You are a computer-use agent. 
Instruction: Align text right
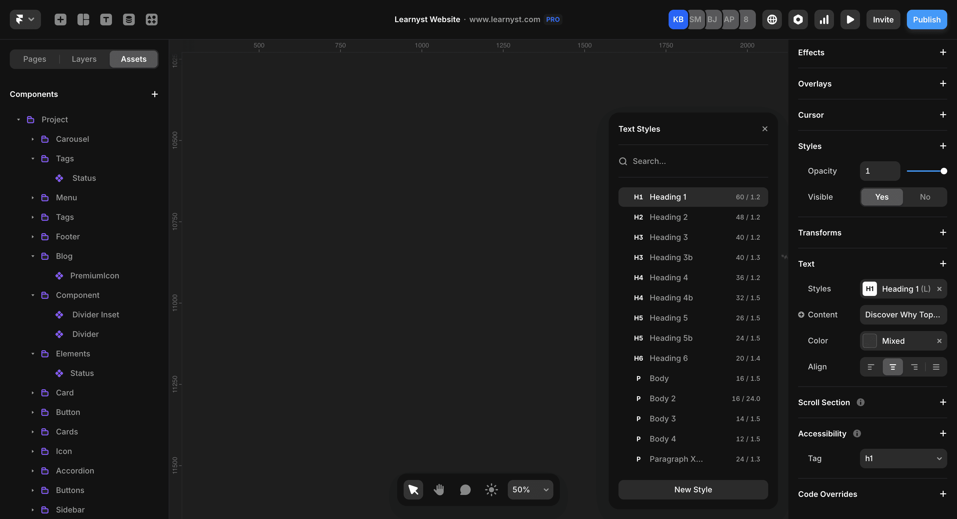coord(914,367)
